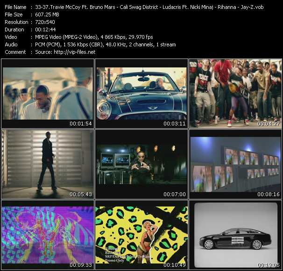The image size is (283, 271).
Task: Click resolution value 720x540
Action: pyautogui.click(x=45, y=22)
